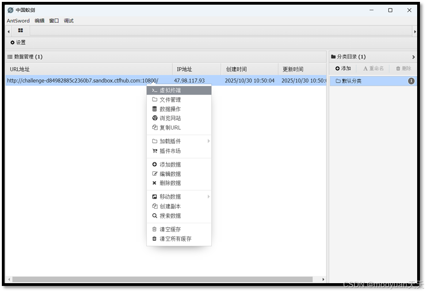Click the created time 2025/10/30 10:50:04

point(250,81)
